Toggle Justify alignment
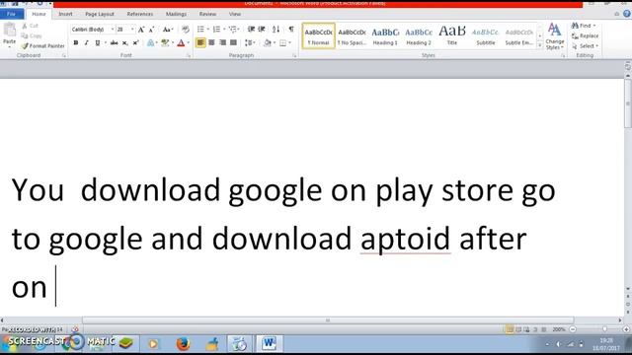 pyautogui.click(x=233, y=42)
